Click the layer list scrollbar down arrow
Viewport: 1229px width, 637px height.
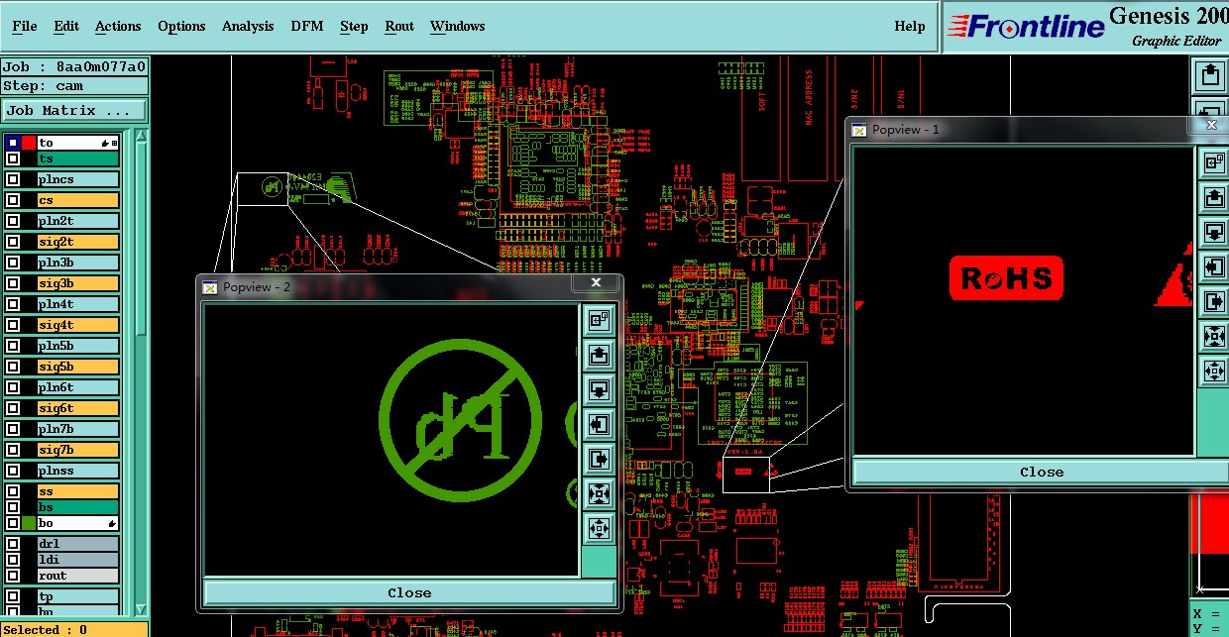coord(141,609)
